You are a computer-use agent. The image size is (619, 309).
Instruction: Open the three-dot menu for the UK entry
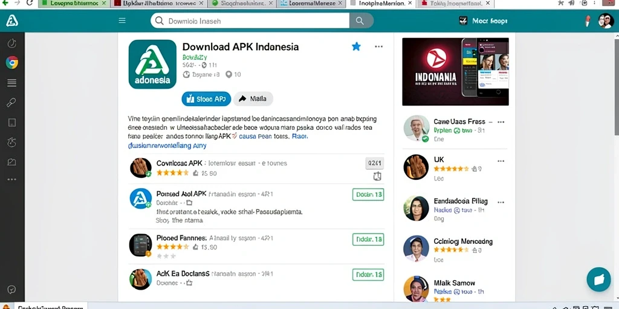(x=501, y=161)
